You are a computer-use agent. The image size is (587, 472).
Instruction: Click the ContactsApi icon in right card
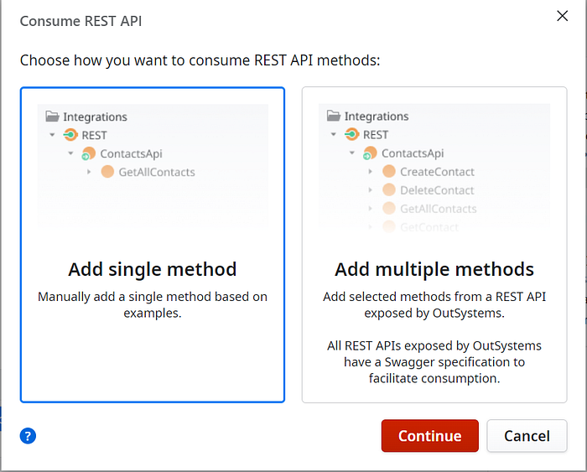(370, 153)
